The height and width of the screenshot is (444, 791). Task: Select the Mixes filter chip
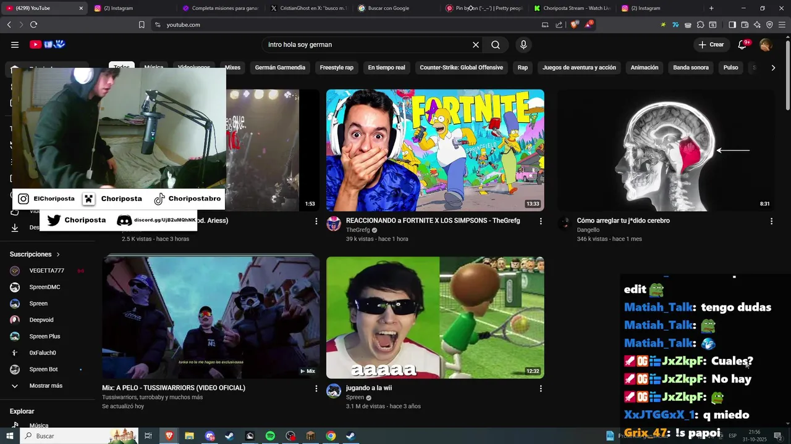click(232, 68)
